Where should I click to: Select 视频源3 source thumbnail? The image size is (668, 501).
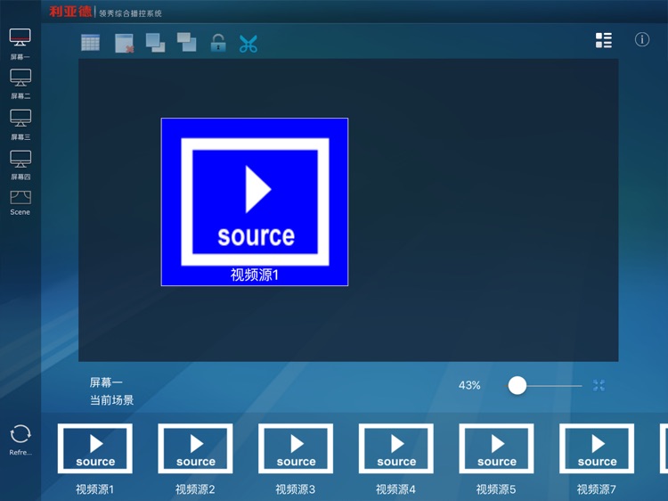click(x=296, y=448)
